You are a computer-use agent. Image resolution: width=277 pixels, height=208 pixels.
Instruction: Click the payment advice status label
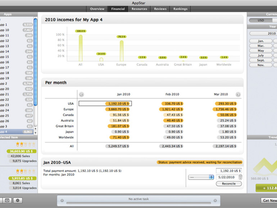click(200, 162)
